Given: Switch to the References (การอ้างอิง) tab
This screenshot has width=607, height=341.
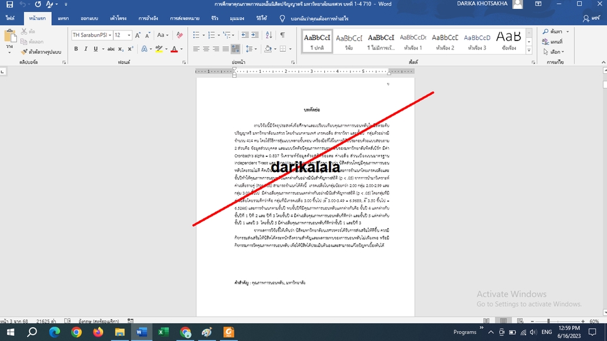Looking at the screenshot, I should point(148,18).
